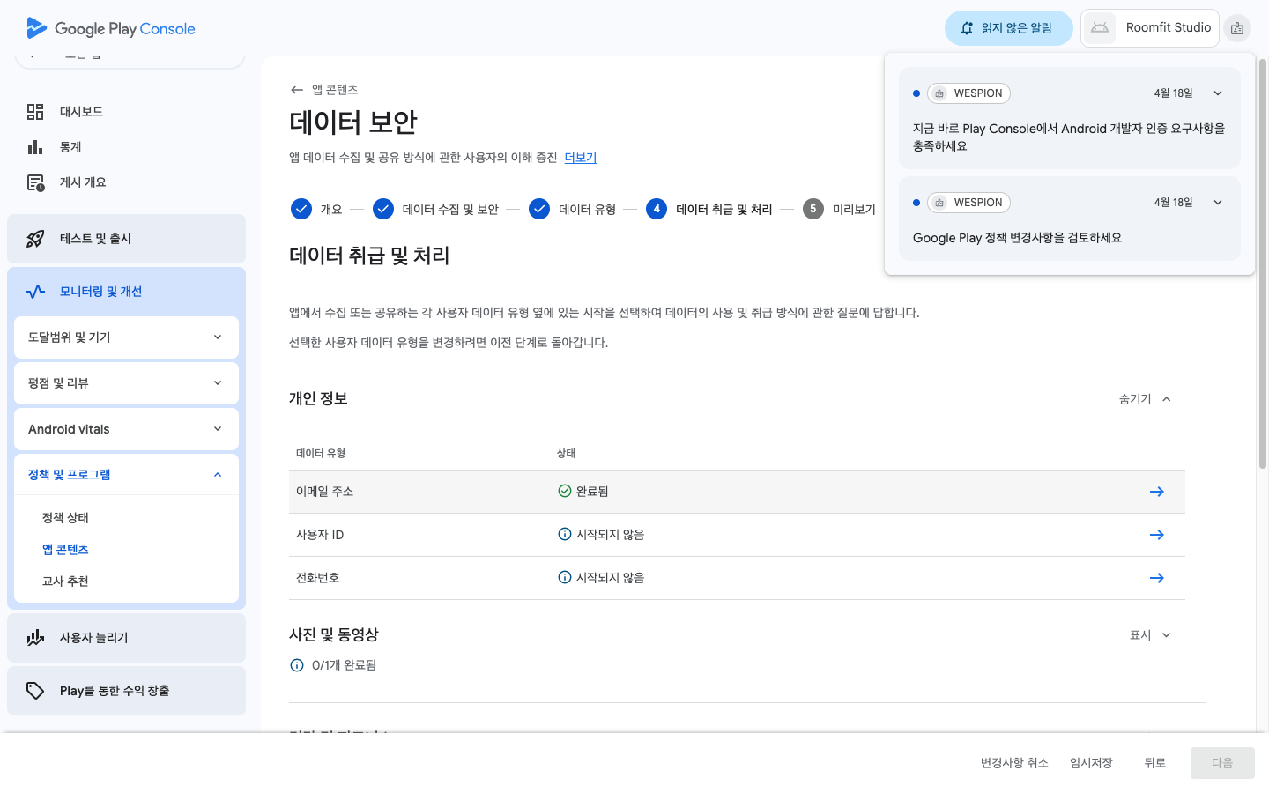Show the 사진 및 동영상 section
This screenshot has width=1269, height=793.
point(1150,635)
